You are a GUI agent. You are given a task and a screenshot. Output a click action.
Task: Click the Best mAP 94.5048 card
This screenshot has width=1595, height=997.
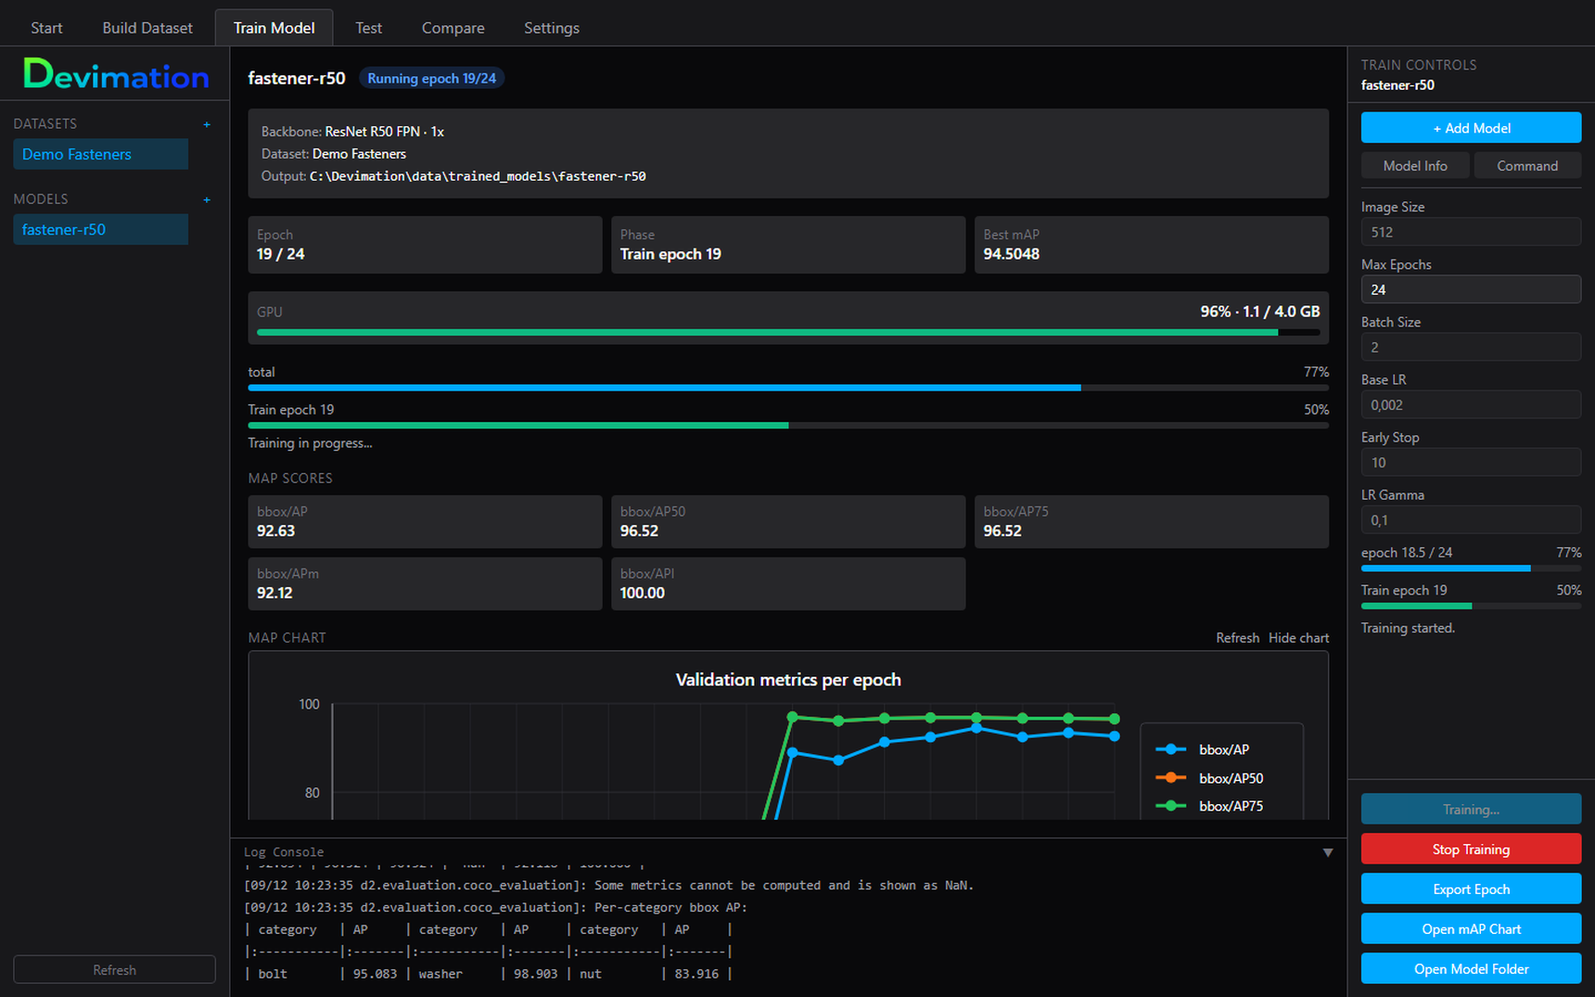tap(1151, 245)
